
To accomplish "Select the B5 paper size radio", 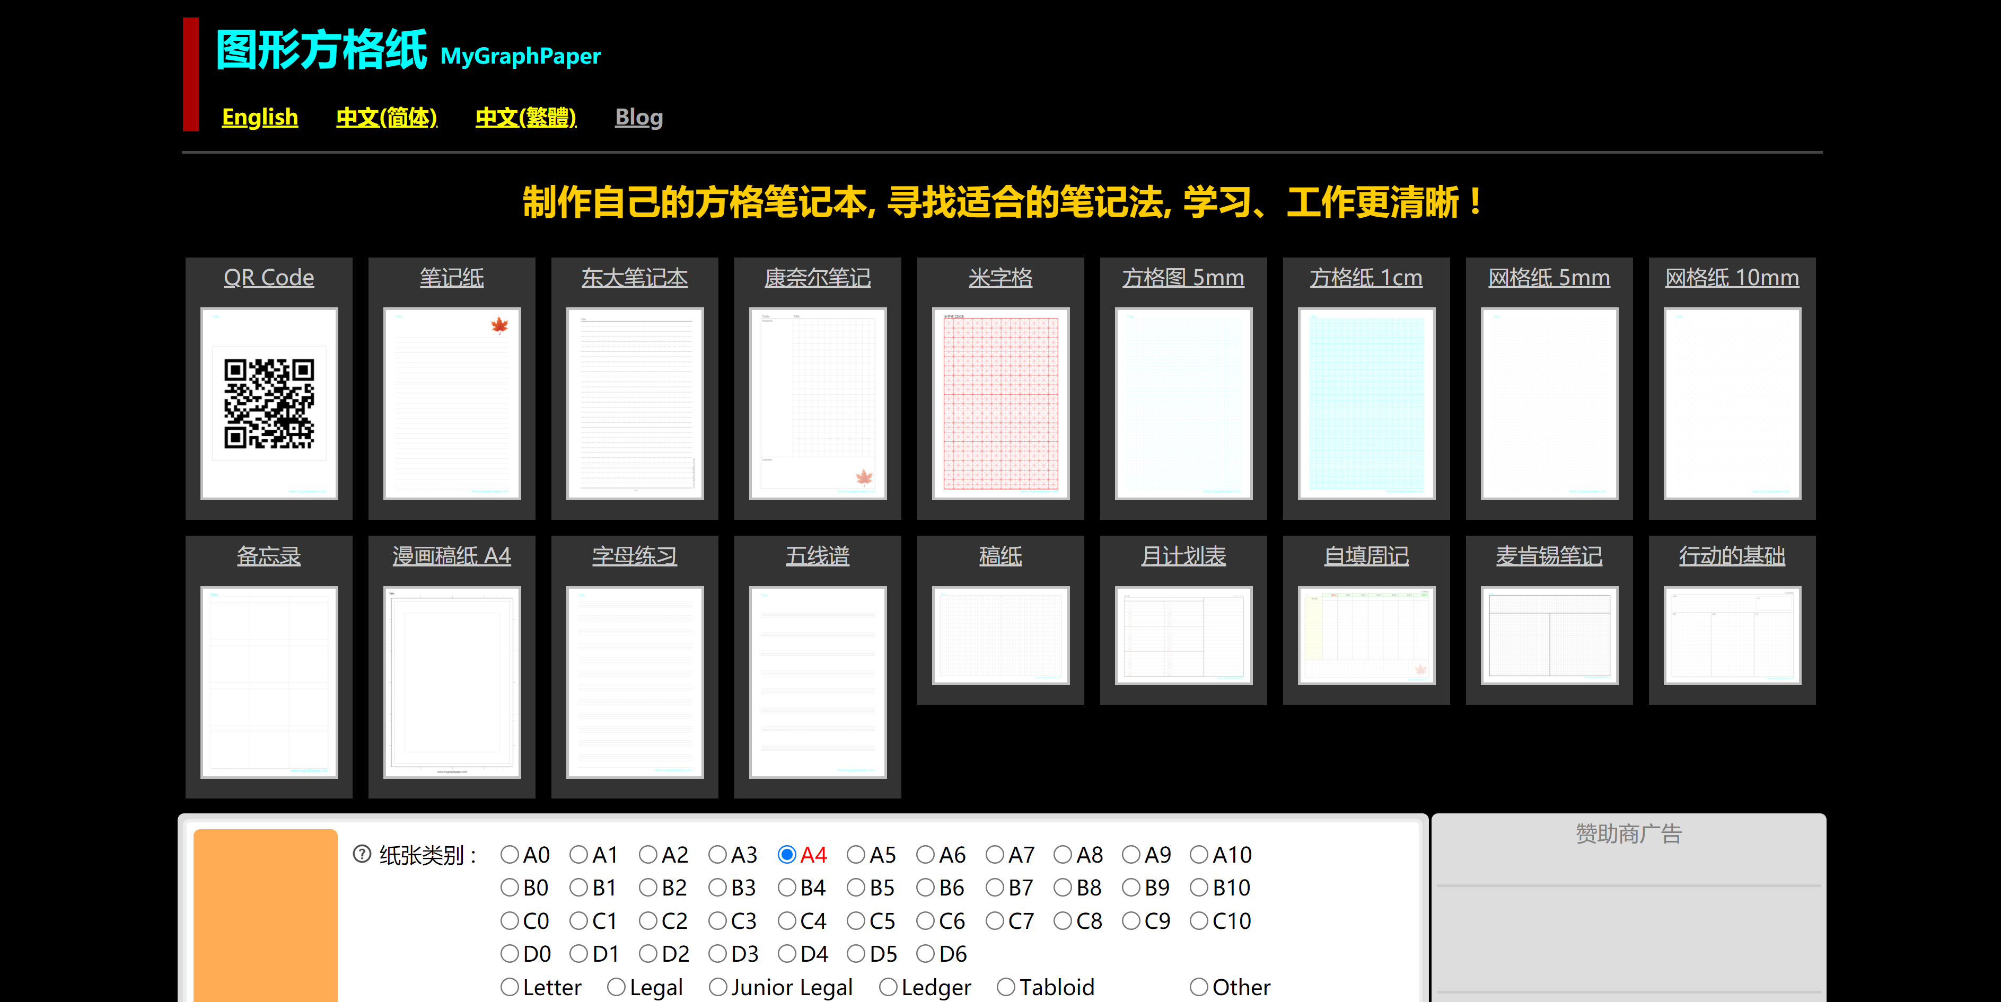I will pyautogui.click(x=856, y=887).
